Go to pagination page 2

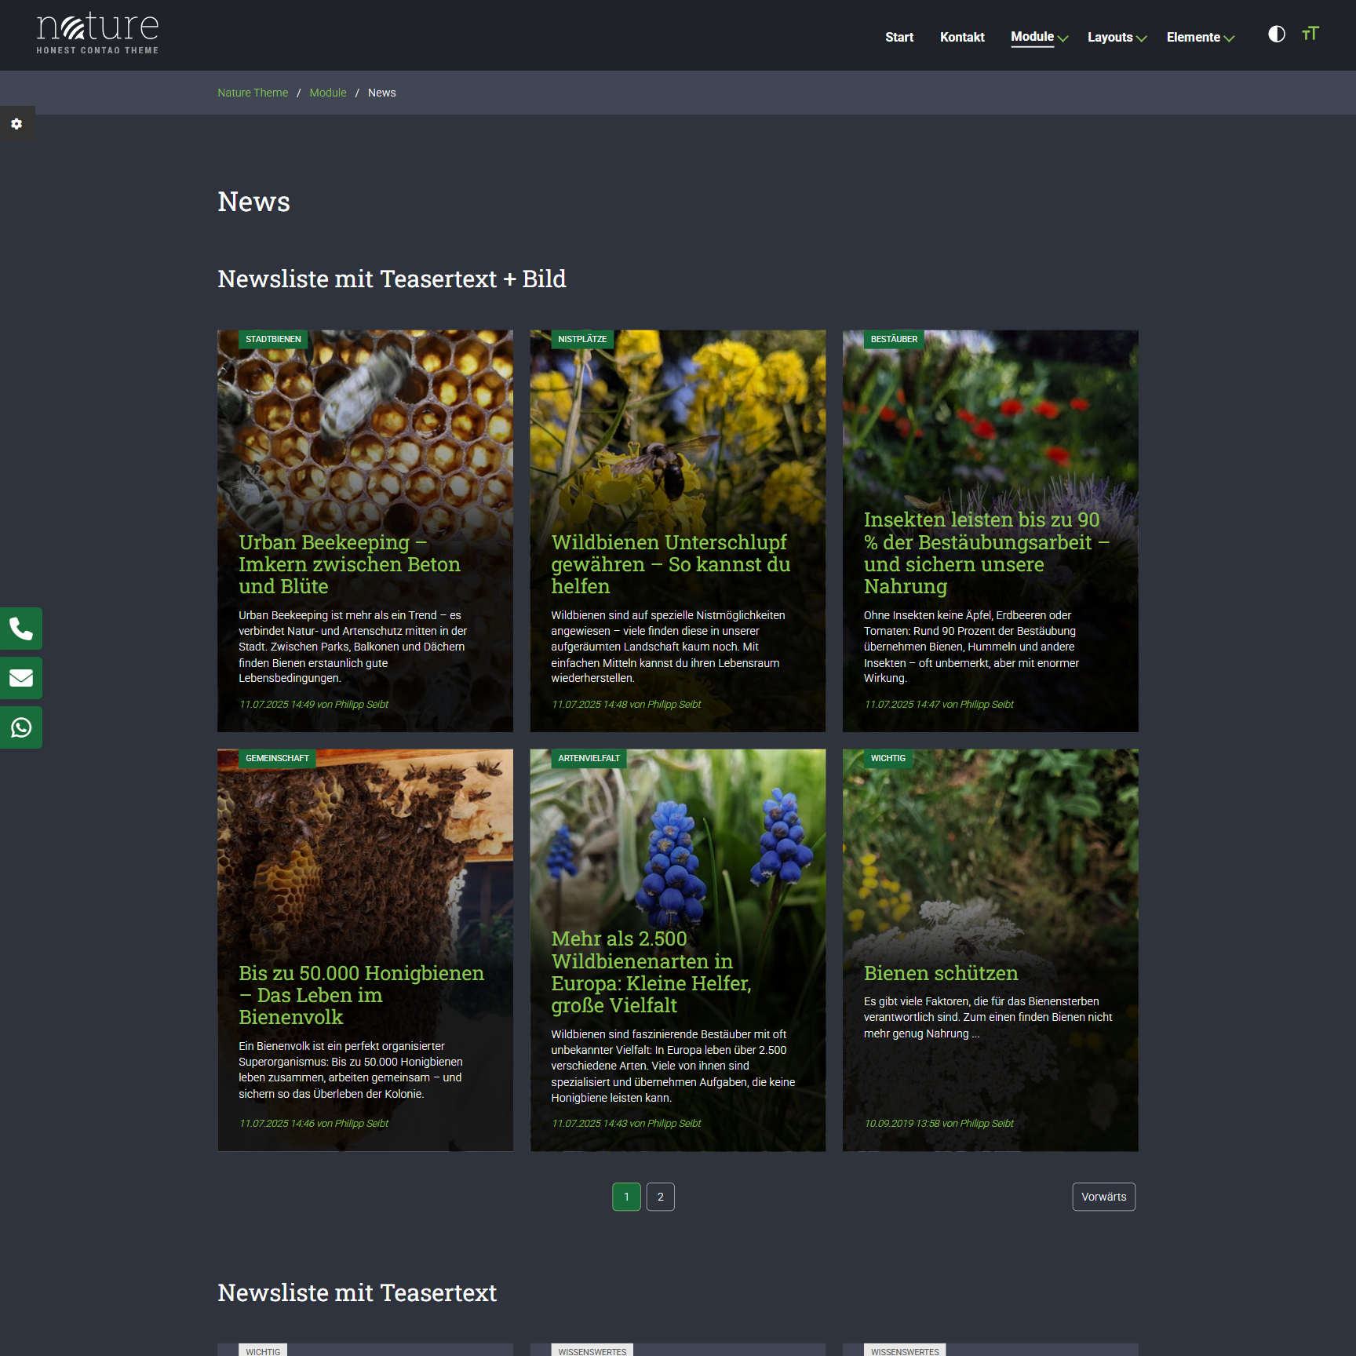coord(661,1197)
